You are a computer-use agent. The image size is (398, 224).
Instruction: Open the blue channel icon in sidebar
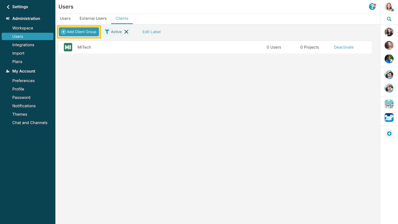[x=389, y=118]
